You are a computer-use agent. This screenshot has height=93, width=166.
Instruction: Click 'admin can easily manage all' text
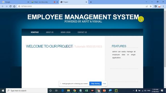click(x=124, y=52)
